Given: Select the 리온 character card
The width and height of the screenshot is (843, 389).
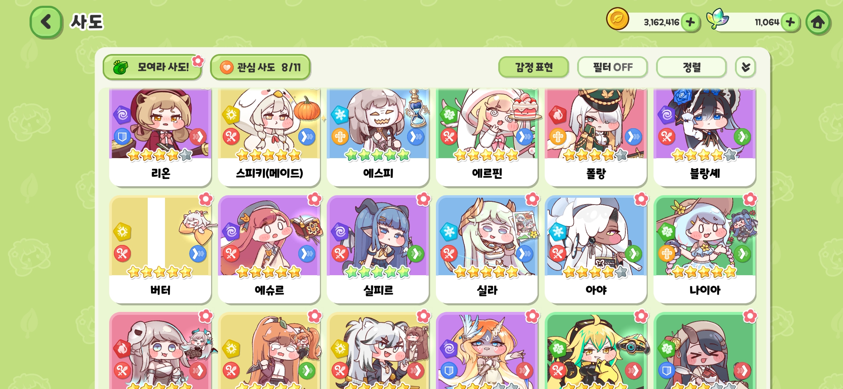Looking at the screenshot, I should [x=160, y=137].
